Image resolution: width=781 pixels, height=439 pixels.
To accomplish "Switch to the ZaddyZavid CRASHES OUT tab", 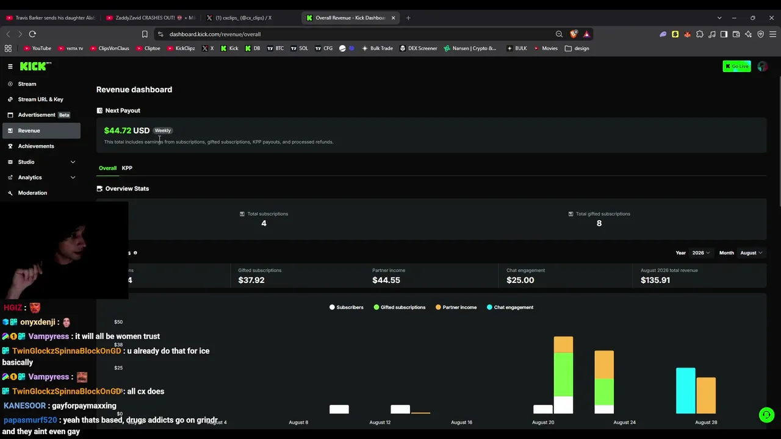I will coord(151,18).
